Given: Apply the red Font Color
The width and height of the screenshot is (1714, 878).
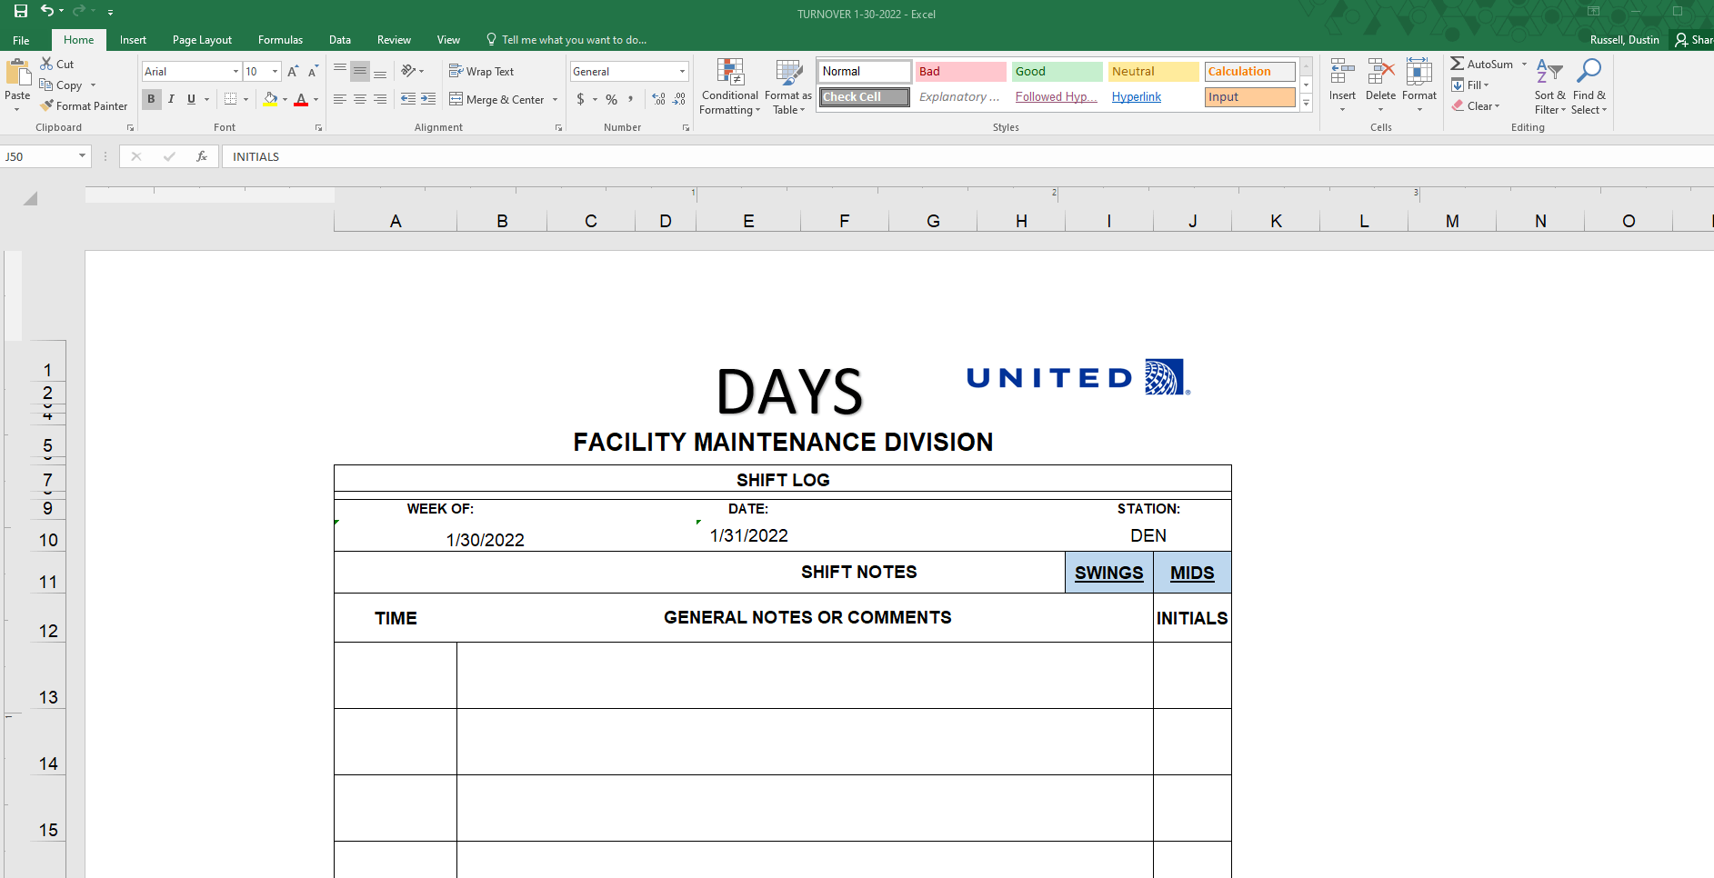Looking at the screenshot, I should 301,99.
